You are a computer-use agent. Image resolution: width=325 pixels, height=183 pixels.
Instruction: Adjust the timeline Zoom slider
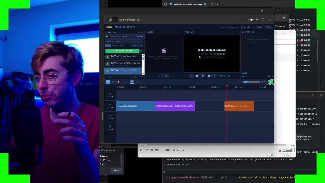coord(251,82)
